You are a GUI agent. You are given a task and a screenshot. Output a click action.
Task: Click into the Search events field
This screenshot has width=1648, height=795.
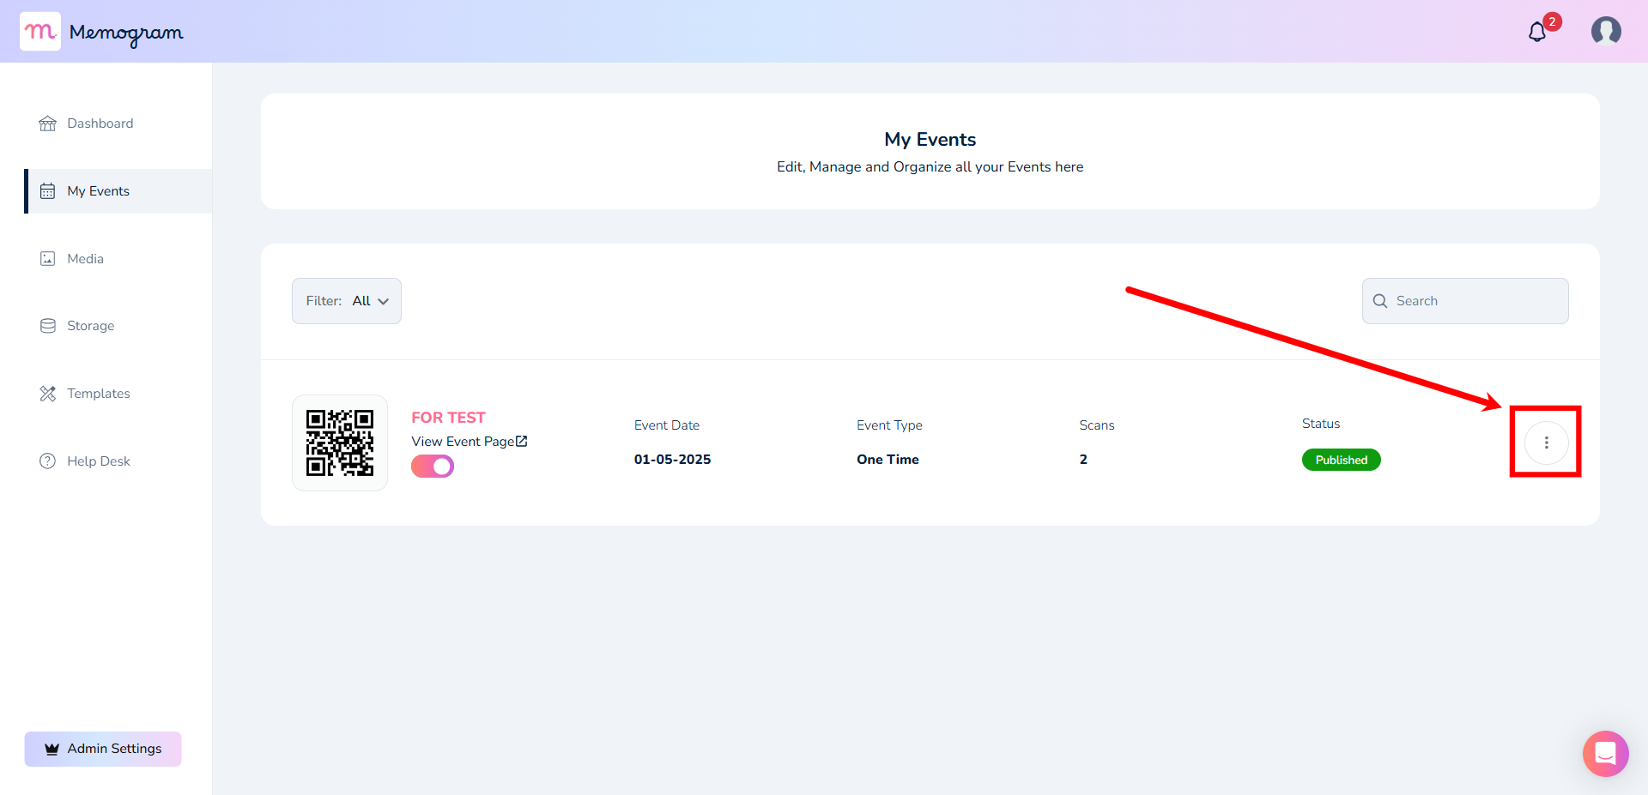coord(1465,301)
